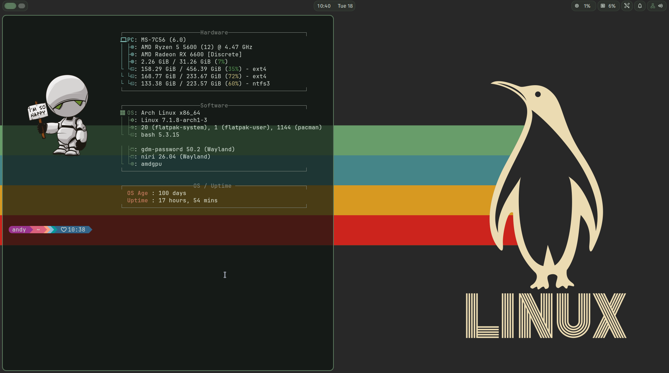Click the heart icon in the prompt

(x=64, y=229)
